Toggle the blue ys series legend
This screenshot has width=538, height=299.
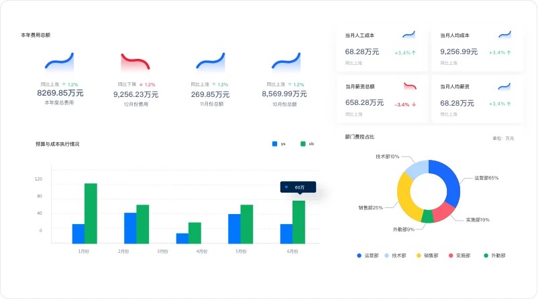[278, 144]
